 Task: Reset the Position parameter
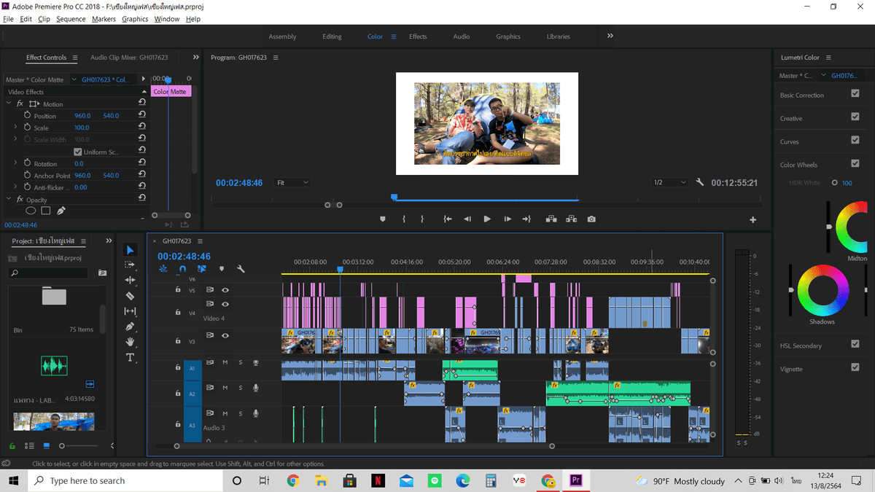(142, 116)
